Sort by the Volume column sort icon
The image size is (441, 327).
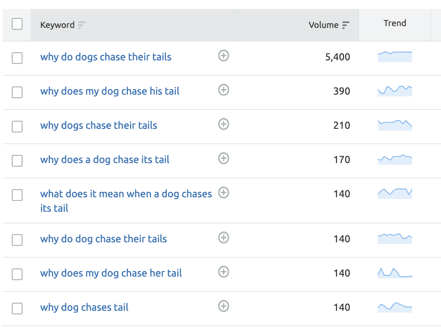[x=345, y=25]
